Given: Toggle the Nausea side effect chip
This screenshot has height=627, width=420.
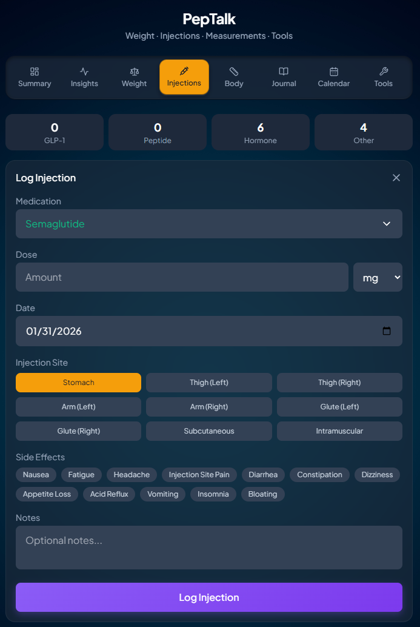Looking at the screenshot, I should click(36, 475).
